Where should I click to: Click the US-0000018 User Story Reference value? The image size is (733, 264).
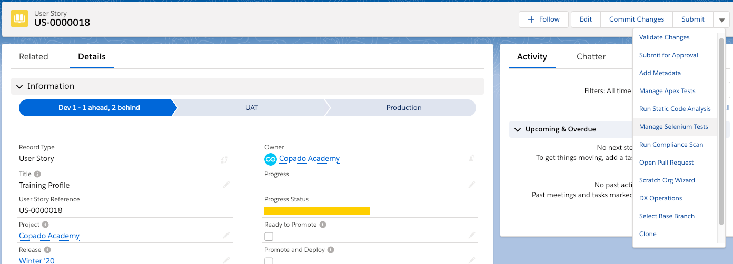(x=41, y=210)
